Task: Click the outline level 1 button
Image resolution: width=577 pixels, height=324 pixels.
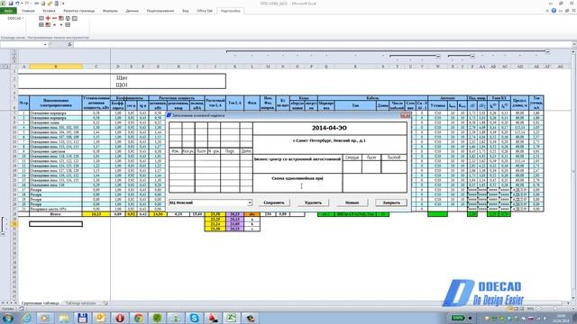Action: coord(3,67)
